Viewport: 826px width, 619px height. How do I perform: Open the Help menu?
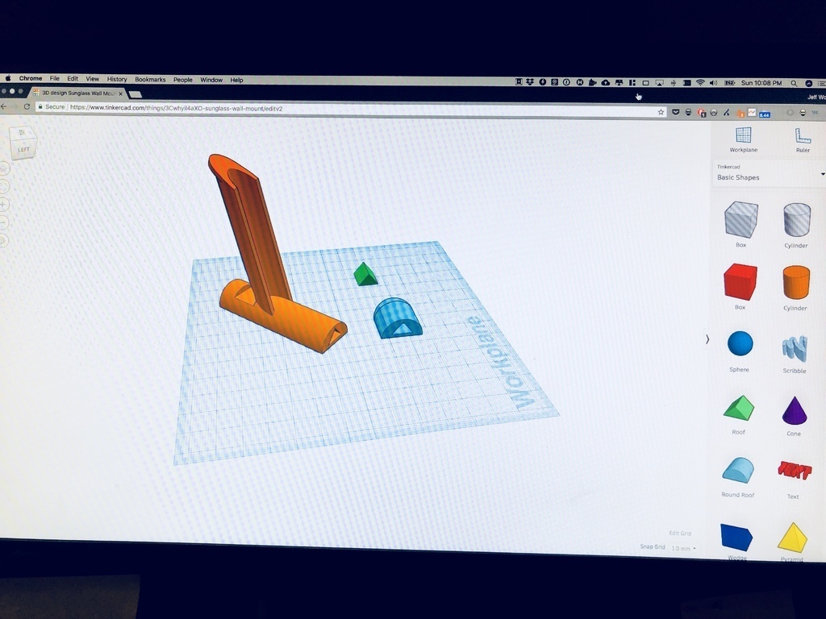[x=236, y=80]
